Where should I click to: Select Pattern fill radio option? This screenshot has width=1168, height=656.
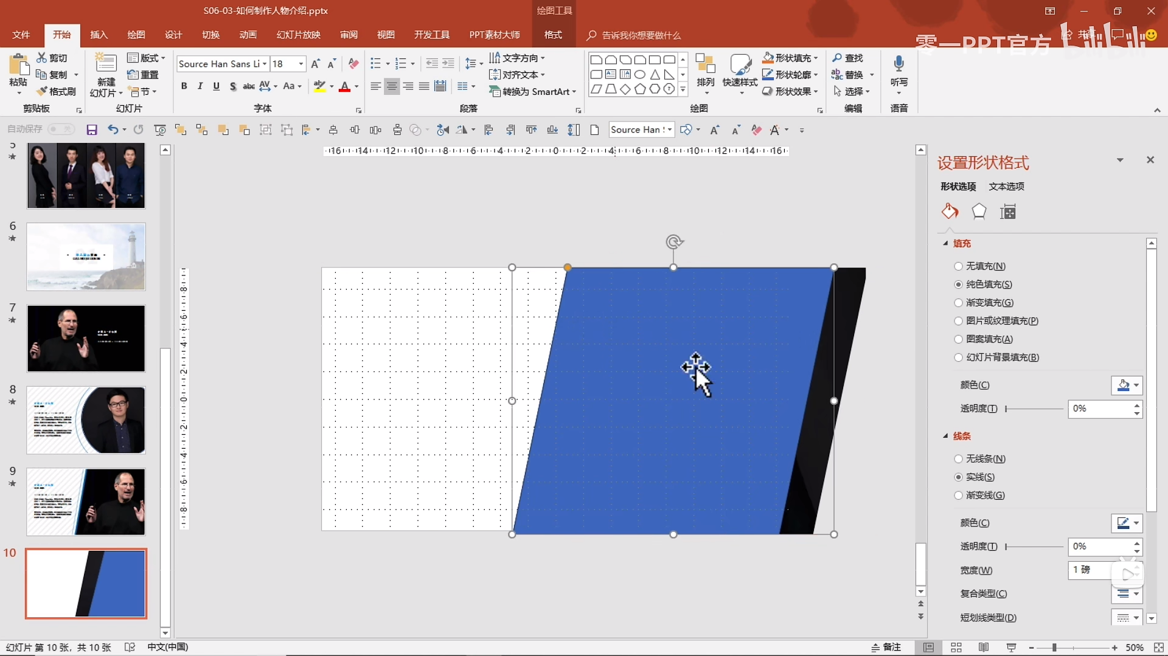[959, 339]
